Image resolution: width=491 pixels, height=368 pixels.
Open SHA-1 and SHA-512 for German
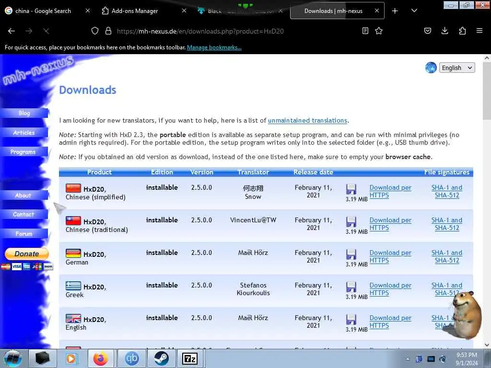point(447,256)
